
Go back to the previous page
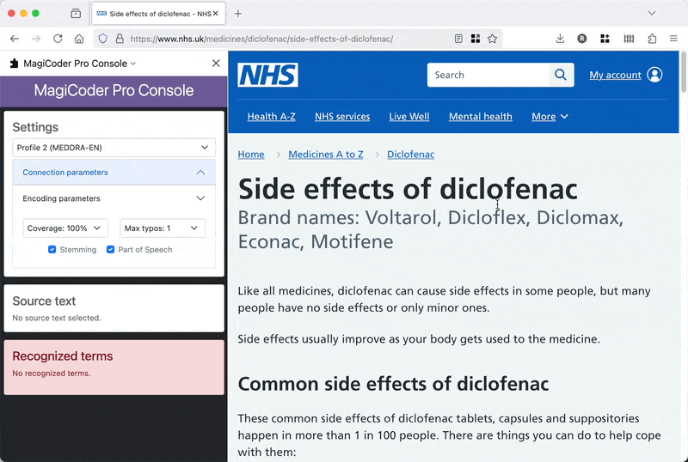point(15,39)
